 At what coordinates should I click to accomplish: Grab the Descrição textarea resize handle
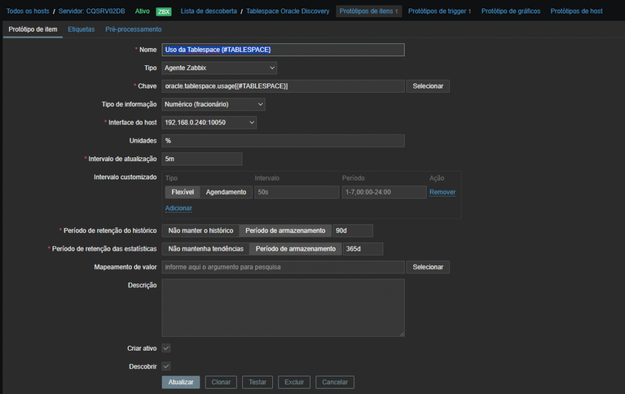tap(402, 334)
